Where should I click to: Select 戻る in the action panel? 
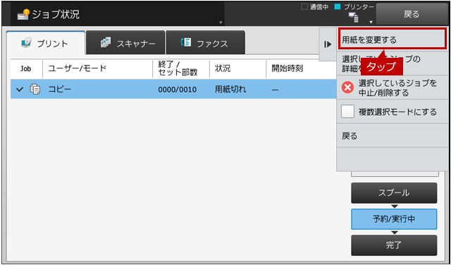393,135
